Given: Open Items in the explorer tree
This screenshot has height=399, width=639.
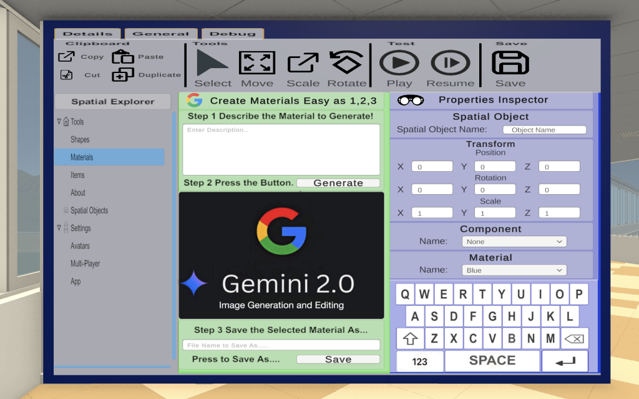Looking at the screenshot, I should (77, 175).
